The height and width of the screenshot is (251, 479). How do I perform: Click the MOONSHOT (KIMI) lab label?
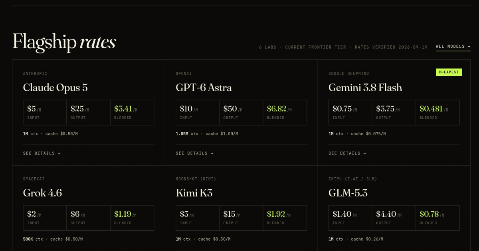pos(196,179)
